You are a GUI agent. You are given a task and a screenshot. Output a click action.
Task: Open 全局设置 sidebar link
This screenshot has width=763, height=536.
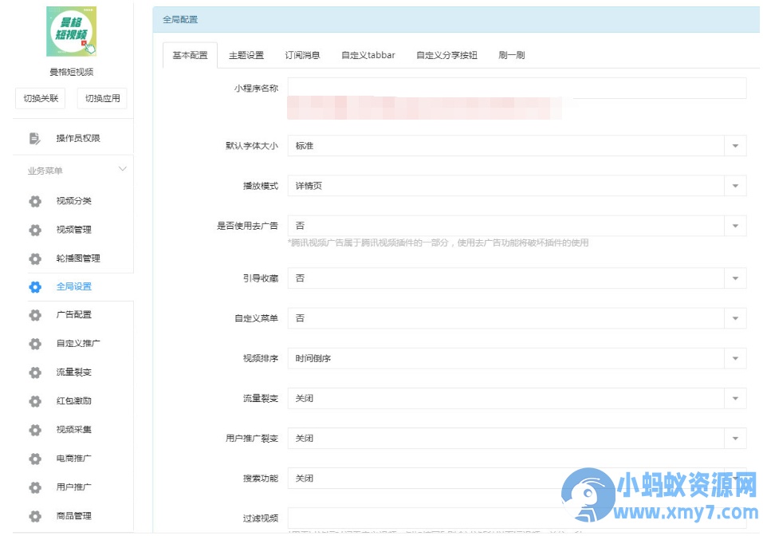tap(73, 286)
